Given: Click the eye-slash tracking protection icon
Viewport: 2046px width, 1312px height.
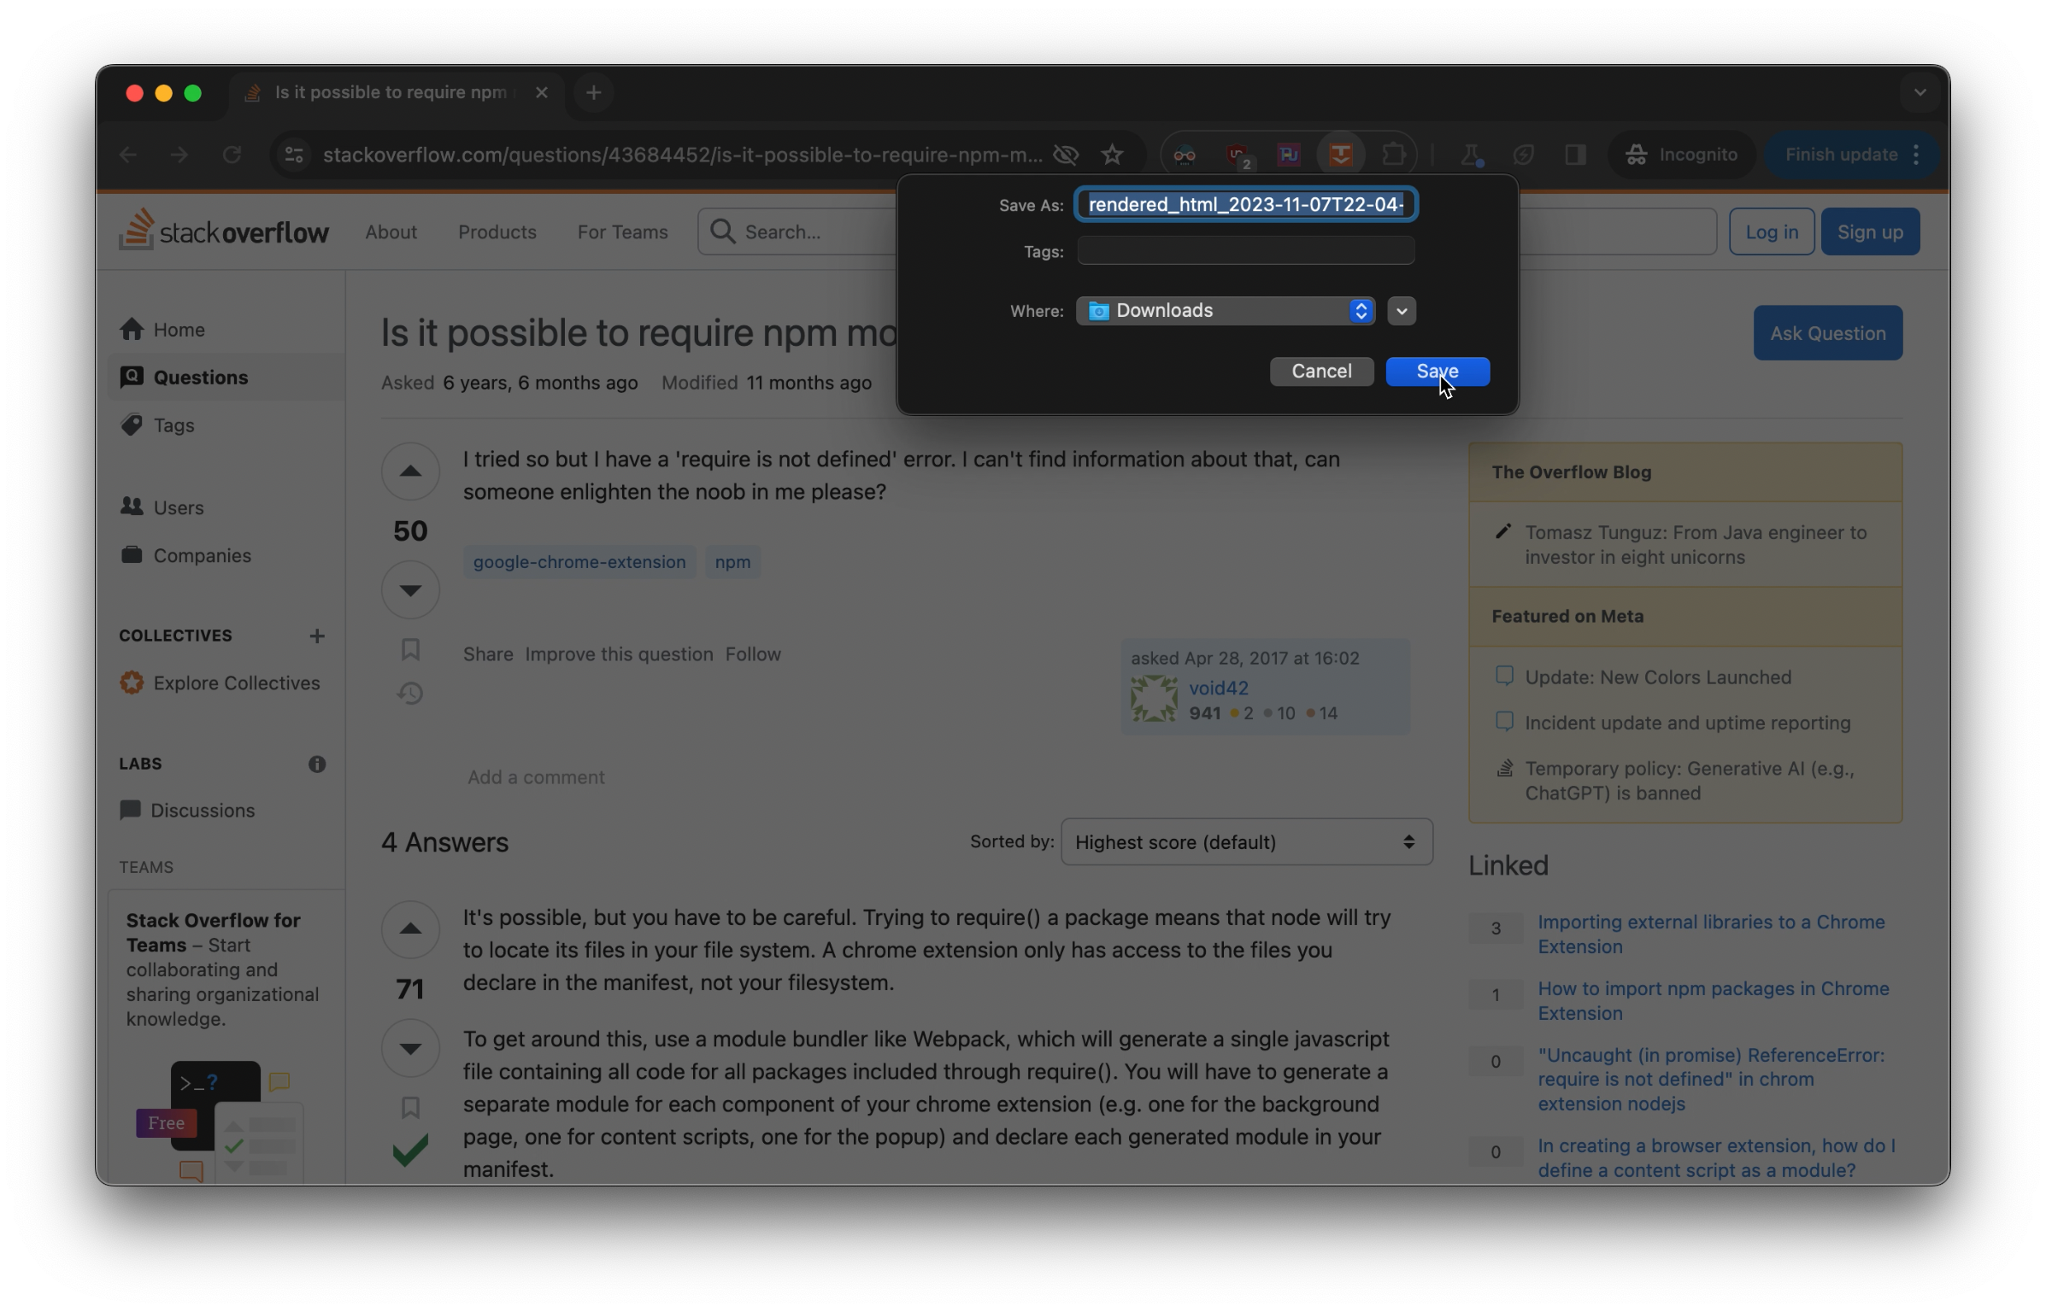Looking at the screenshot, I should tap(1066, 155).
